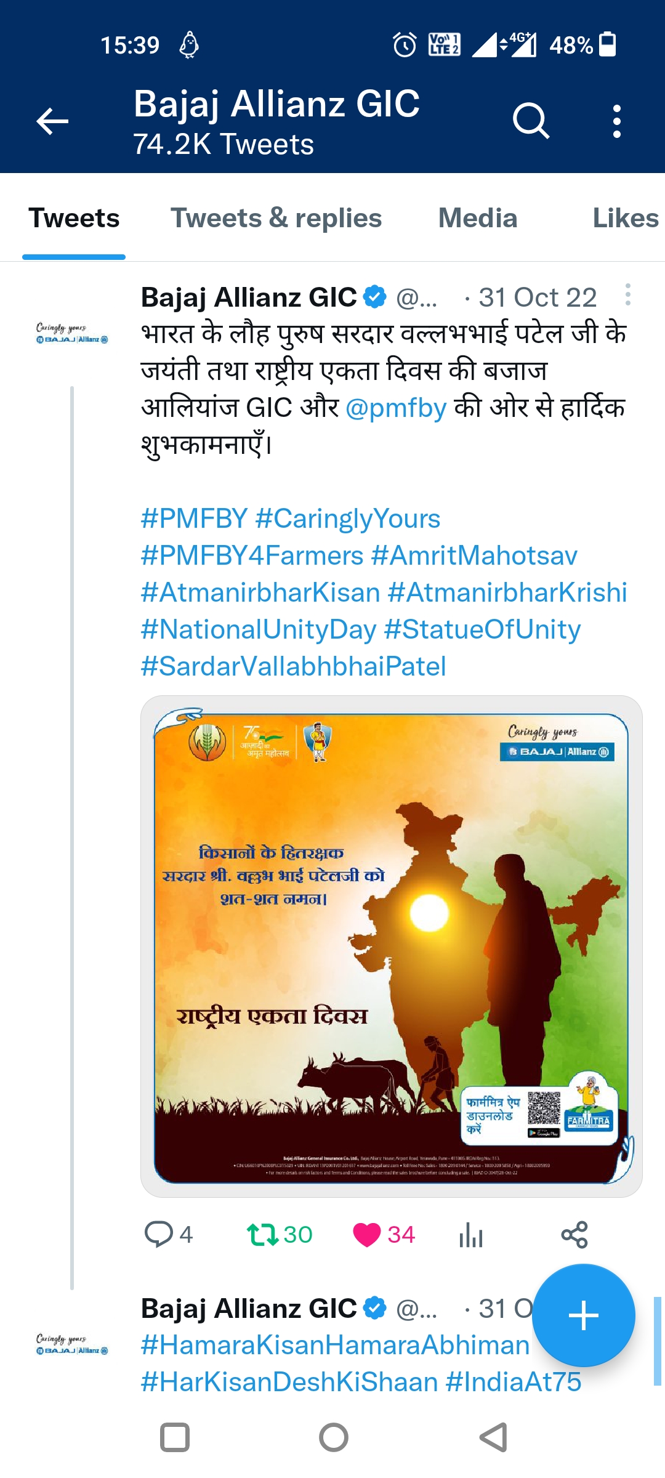Open the Likes tab

[x=625, y=219]
